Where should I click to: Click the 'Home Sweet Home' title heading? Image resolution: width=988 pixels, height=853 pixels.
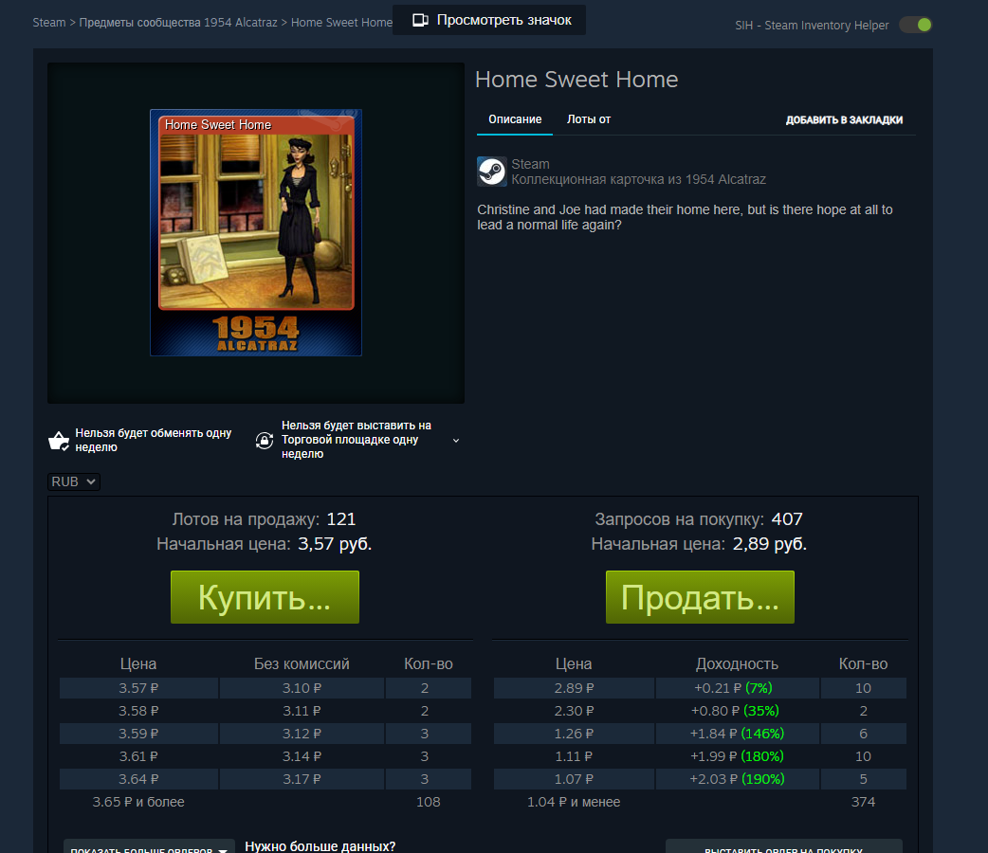[x=576, y=80]
